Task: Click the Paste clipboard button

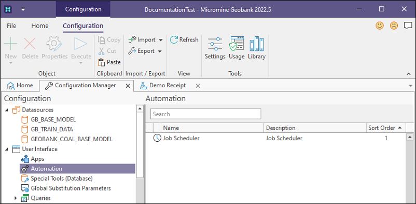Action: 109,62
